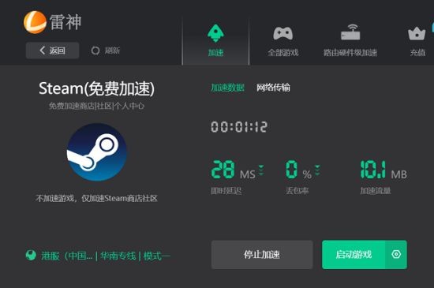The height and width of the screenshot is (288, 434).
Task: Open the 全部游戏 gamepad tab
Action: pyautogui.click(x=282, y=41)
